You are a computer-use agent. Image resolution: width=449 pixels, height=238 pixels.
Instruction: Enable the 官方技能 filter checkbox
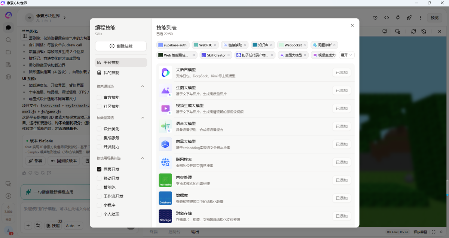(x=99, y=97)
